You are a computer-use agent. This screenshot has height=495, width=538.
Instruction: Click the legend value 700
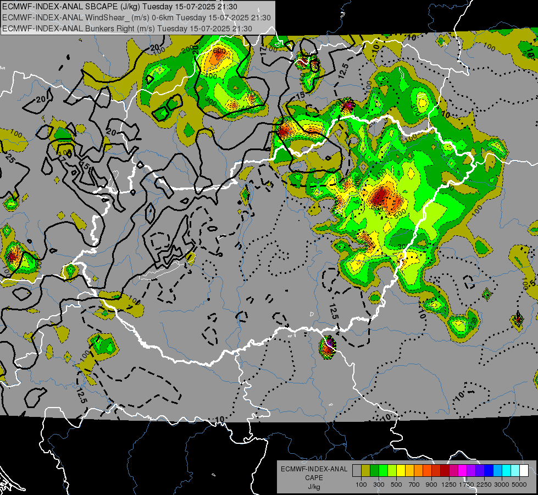(414, 485)
